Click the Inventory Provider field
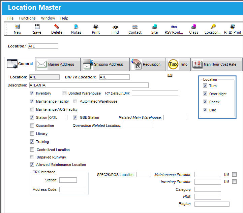This screenshot has height=213, width=243. [208, 182]
